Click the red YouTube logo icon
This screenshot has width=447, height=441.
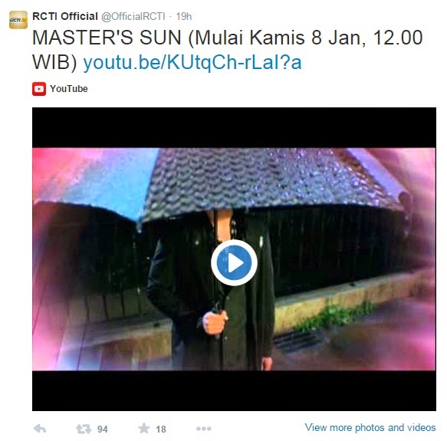tap(39, 89)
